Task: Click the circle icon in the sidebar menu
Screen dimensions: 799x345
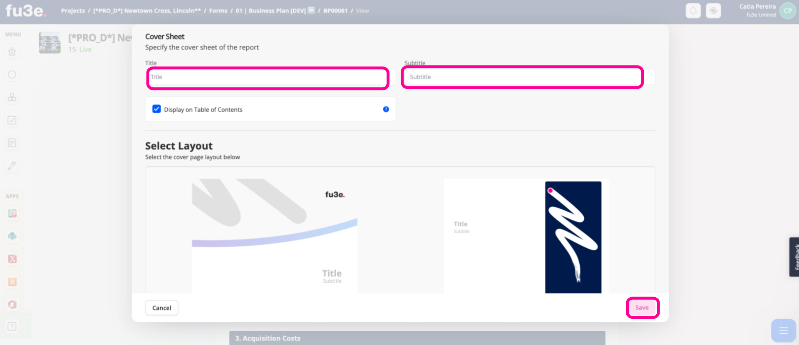Action: coord(12,74)
